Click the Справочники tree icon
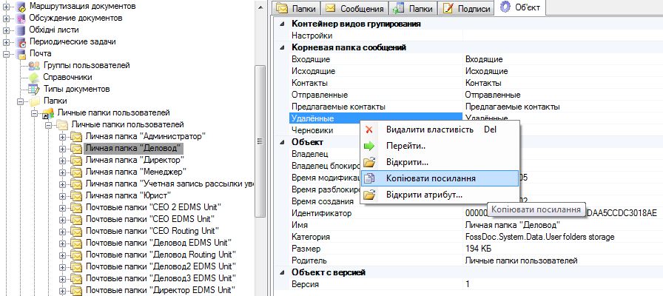 tap(33, 77)
